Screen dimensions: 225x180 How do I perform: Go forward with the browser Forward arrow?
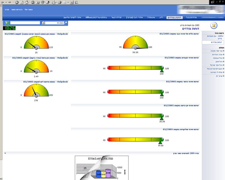10,2
